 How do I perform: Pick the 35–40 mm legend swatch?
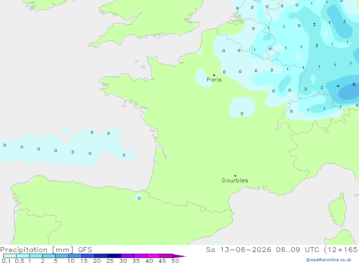[x=140, y=256]
